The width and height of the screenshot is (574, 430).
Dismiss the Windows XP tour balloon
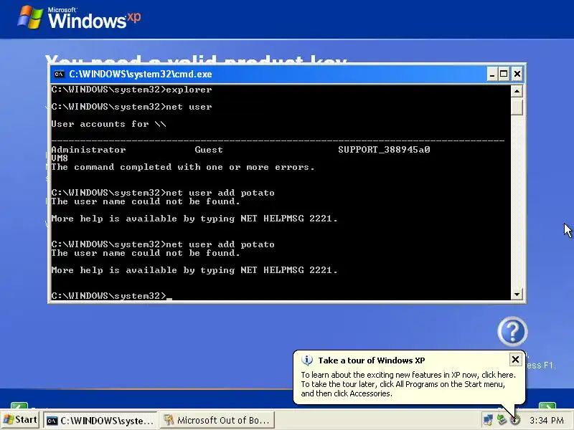point(515,360)
